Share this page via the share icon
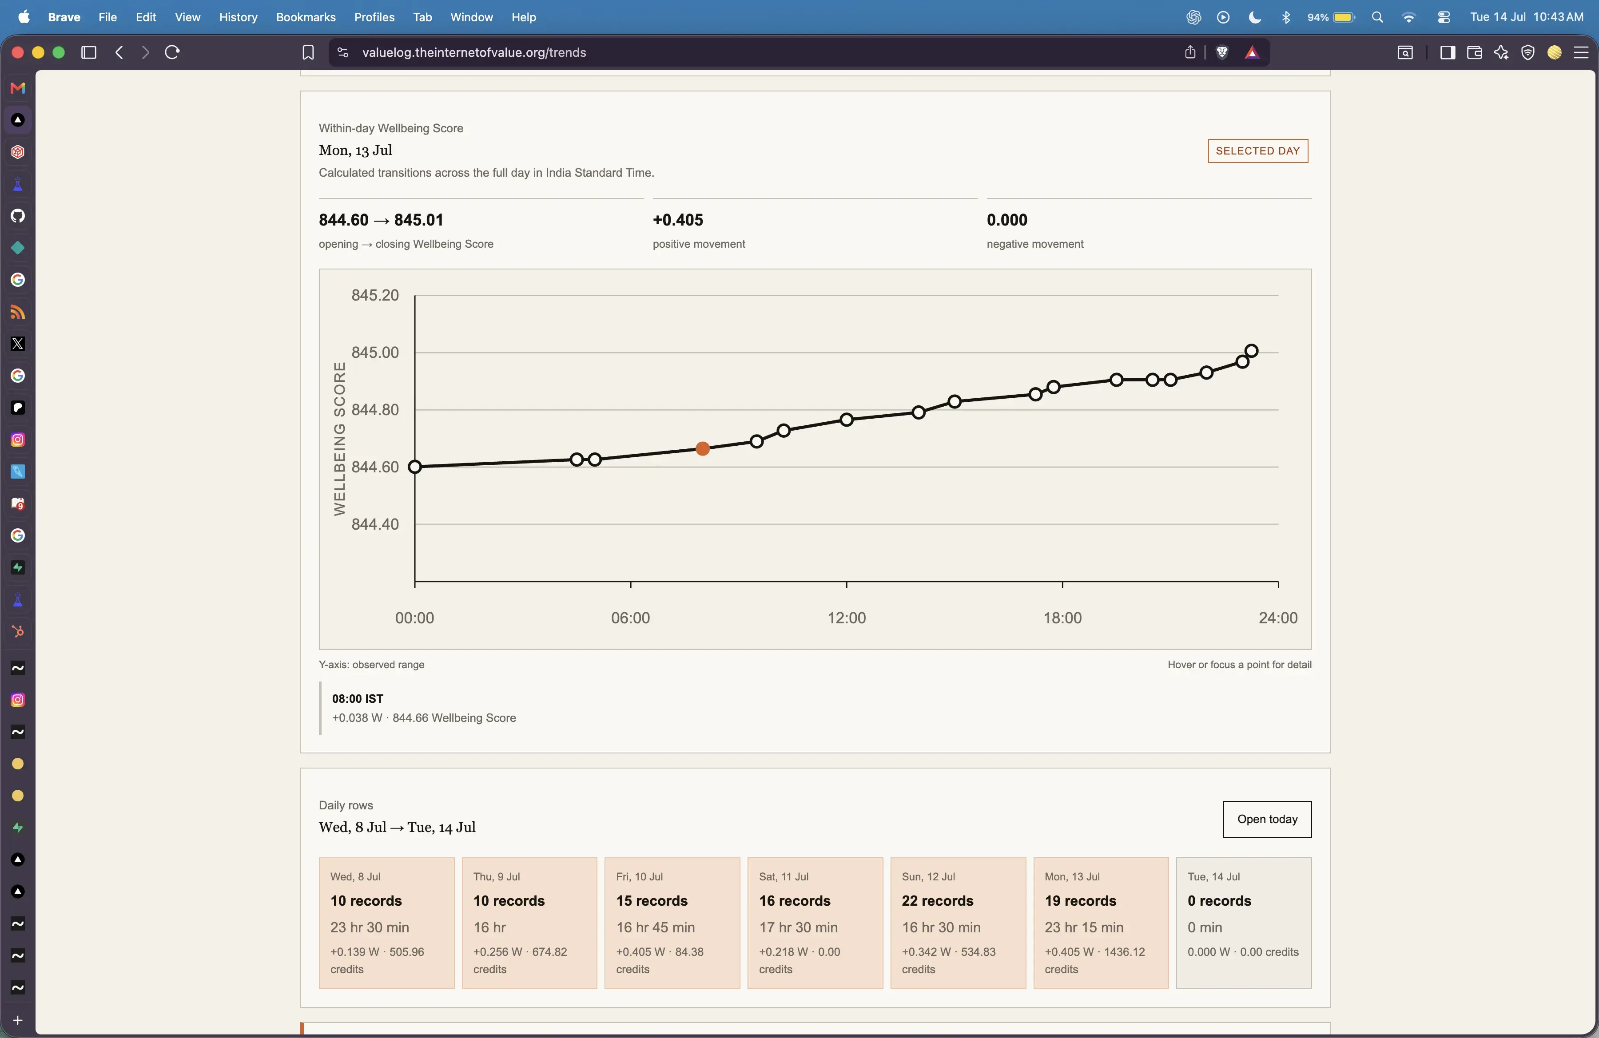 [x=1190, y=52]
